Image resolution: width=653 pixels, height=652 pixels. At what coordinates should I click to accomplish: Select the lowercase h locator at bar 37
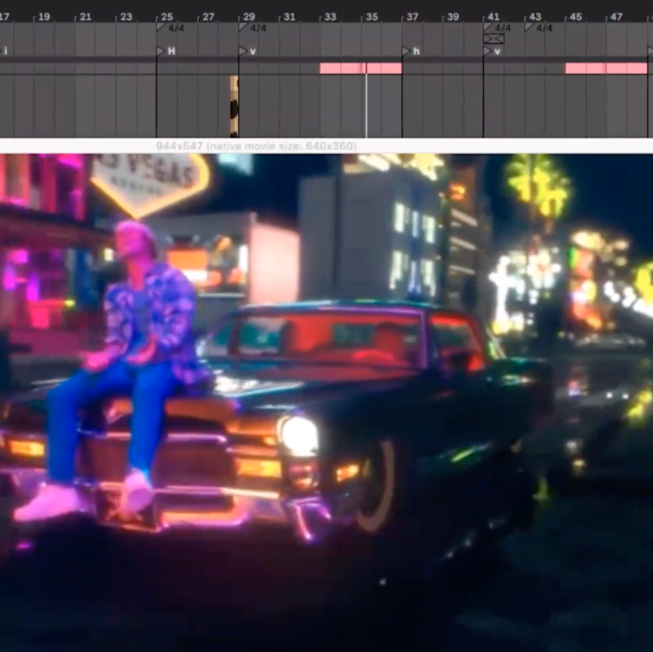tap(411, 51)
